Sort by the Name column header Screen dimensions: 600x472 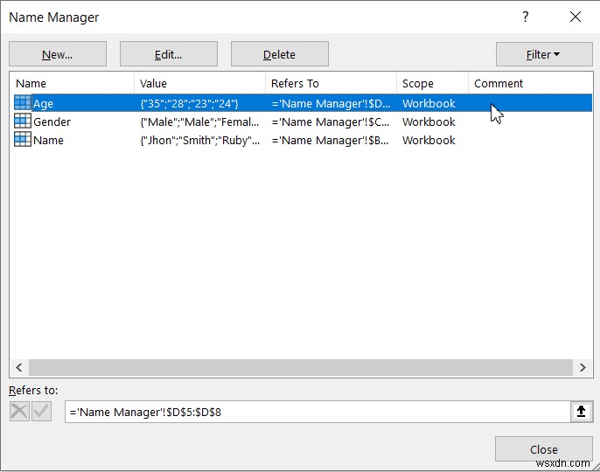72,83
